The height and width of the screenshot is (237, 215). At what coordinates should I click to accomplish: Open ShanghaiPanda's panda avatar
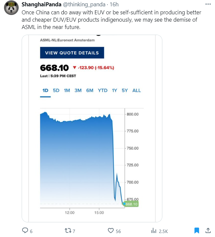pyautogui.click(x=11, y=8)
